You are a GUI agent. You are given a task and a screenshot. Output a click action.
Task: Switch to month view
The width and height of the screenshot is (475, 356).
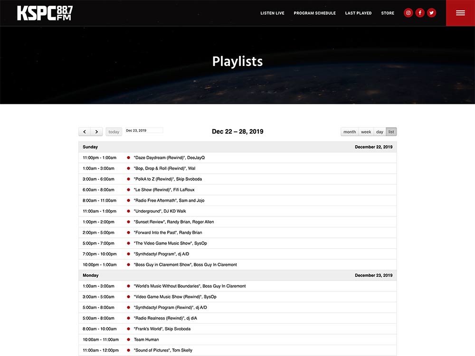pos(350,131)
